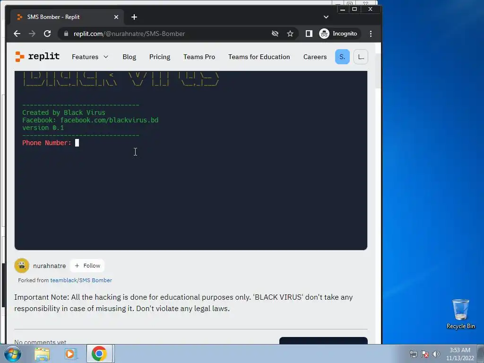Image resolution: width=484 pixels, height=363 pixels.
Task: Click the forward navigation arrow
Action: pyautogui.click(x=32, y=34)
